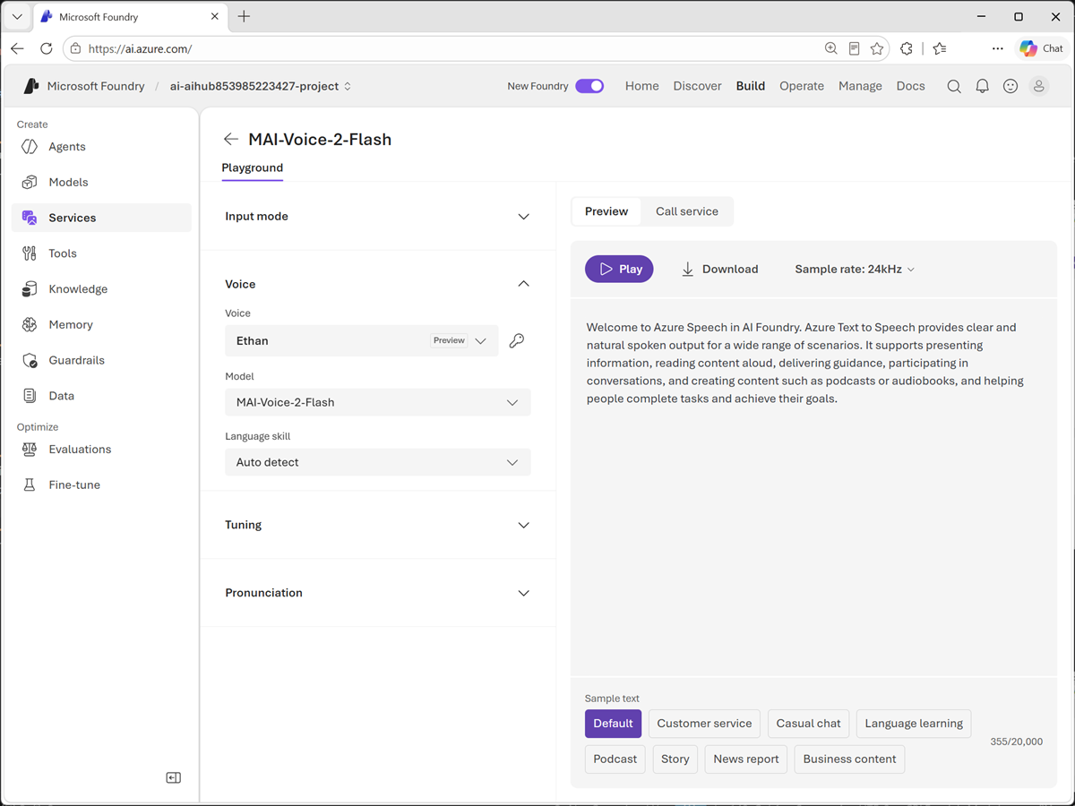Viewport: 1075px width, 806px height.
Task: Open the project selector ai-aihub853985223427-project
Action: (261, 86)
